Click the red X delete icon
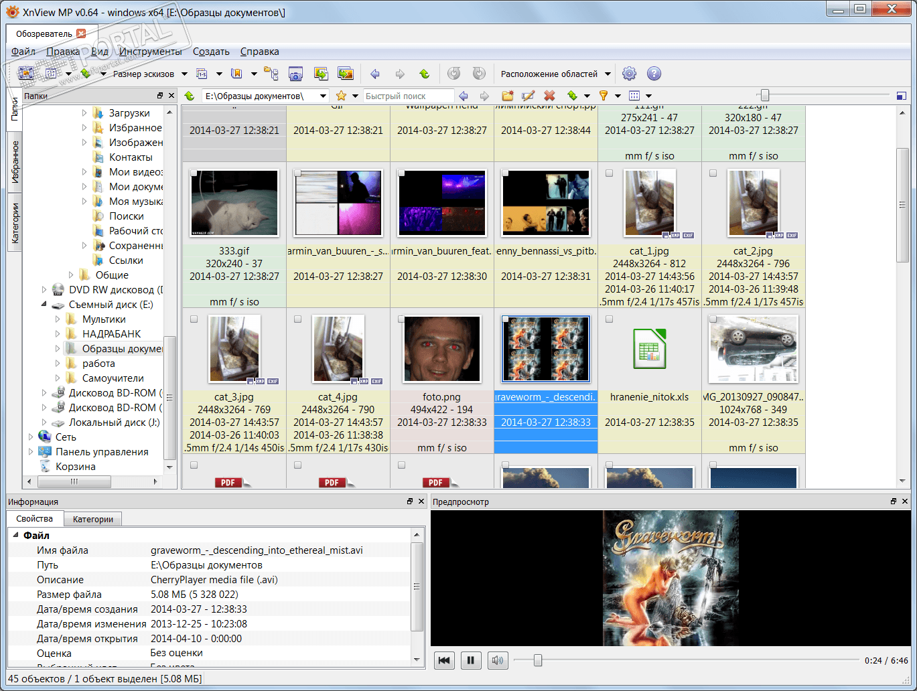The image size is (917, 691). click(549, 96)
